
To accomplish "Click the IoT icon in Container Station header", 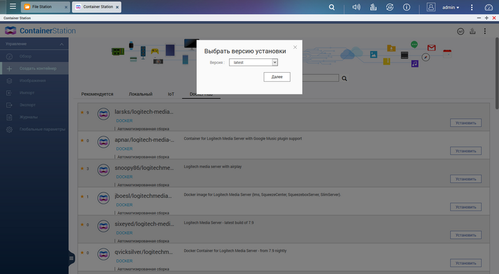I will [x=460, y=31].
